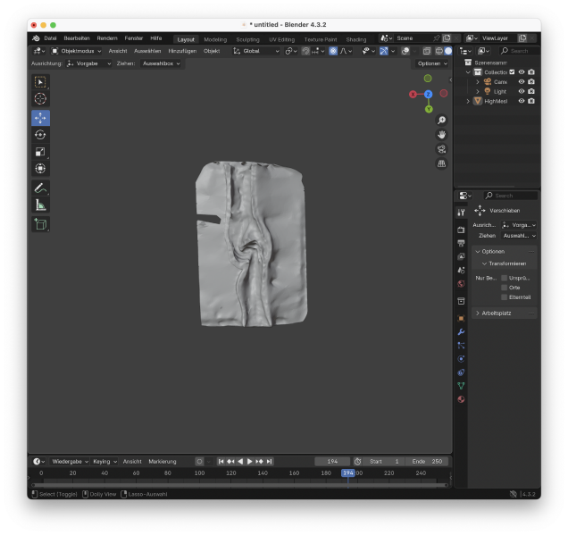Open the Physics properties tab
The image size is (568, 535).
[461, 359]
